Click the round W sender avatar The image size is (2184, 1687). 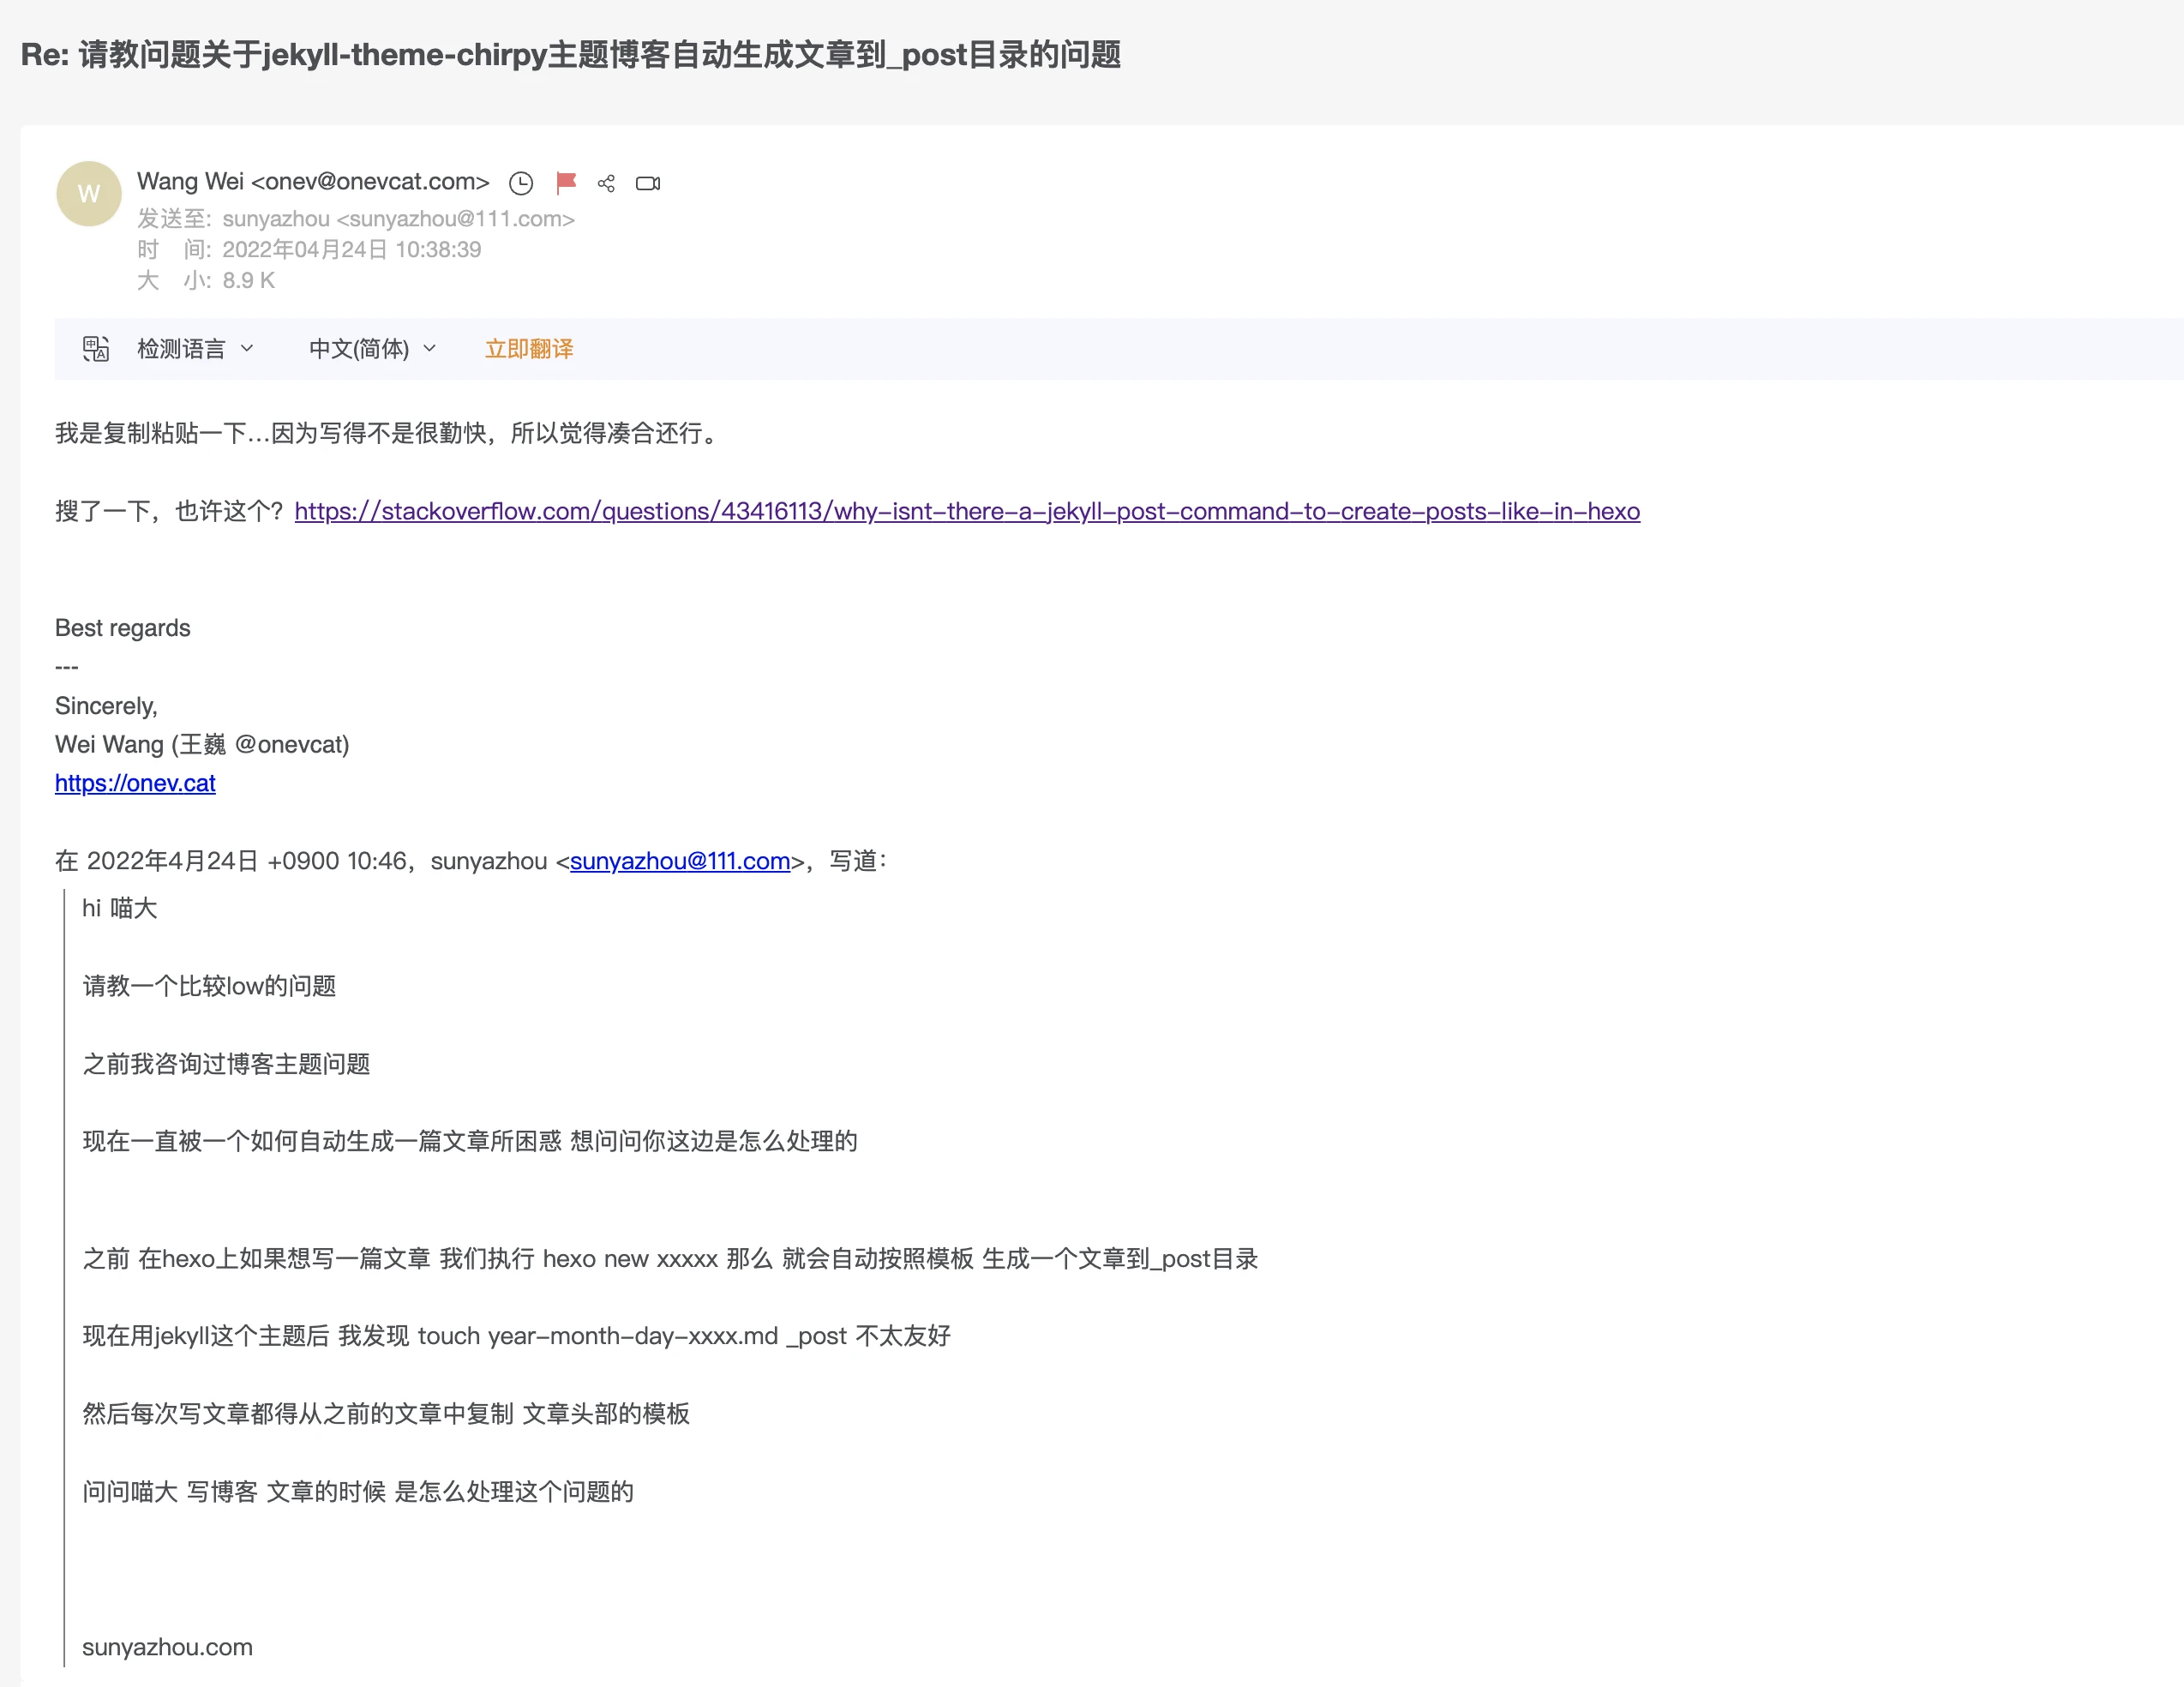coord(89,194)
